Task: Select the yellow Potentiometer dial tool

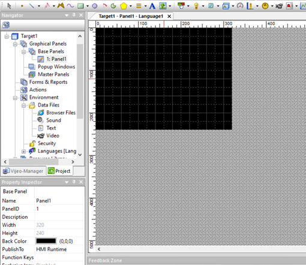Action: 265,6
